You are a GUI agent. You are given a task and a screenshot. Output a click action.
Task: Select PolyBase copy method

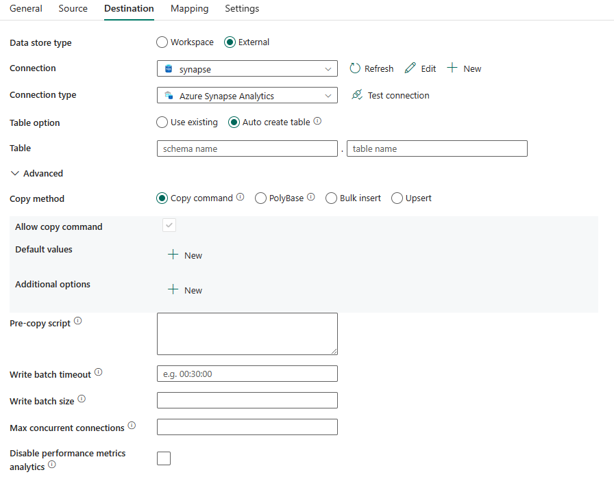coord(260,198)
